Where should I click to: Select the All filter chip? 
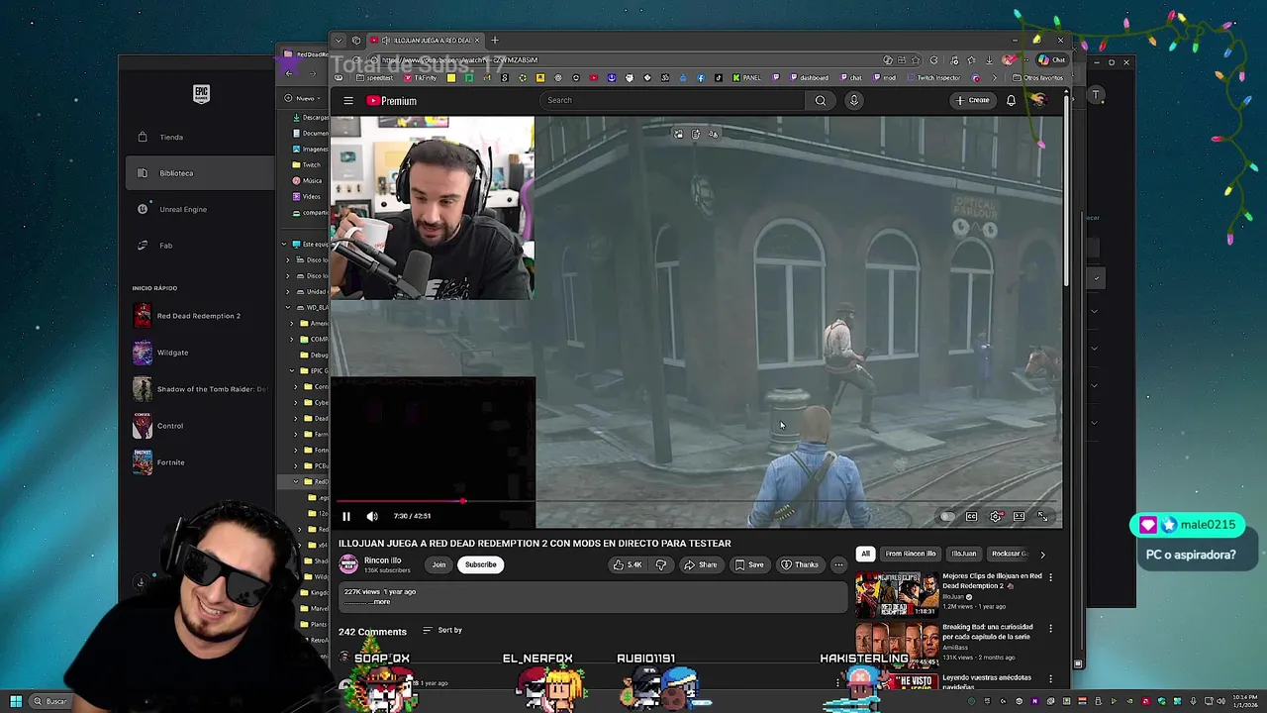coord(866,554)
